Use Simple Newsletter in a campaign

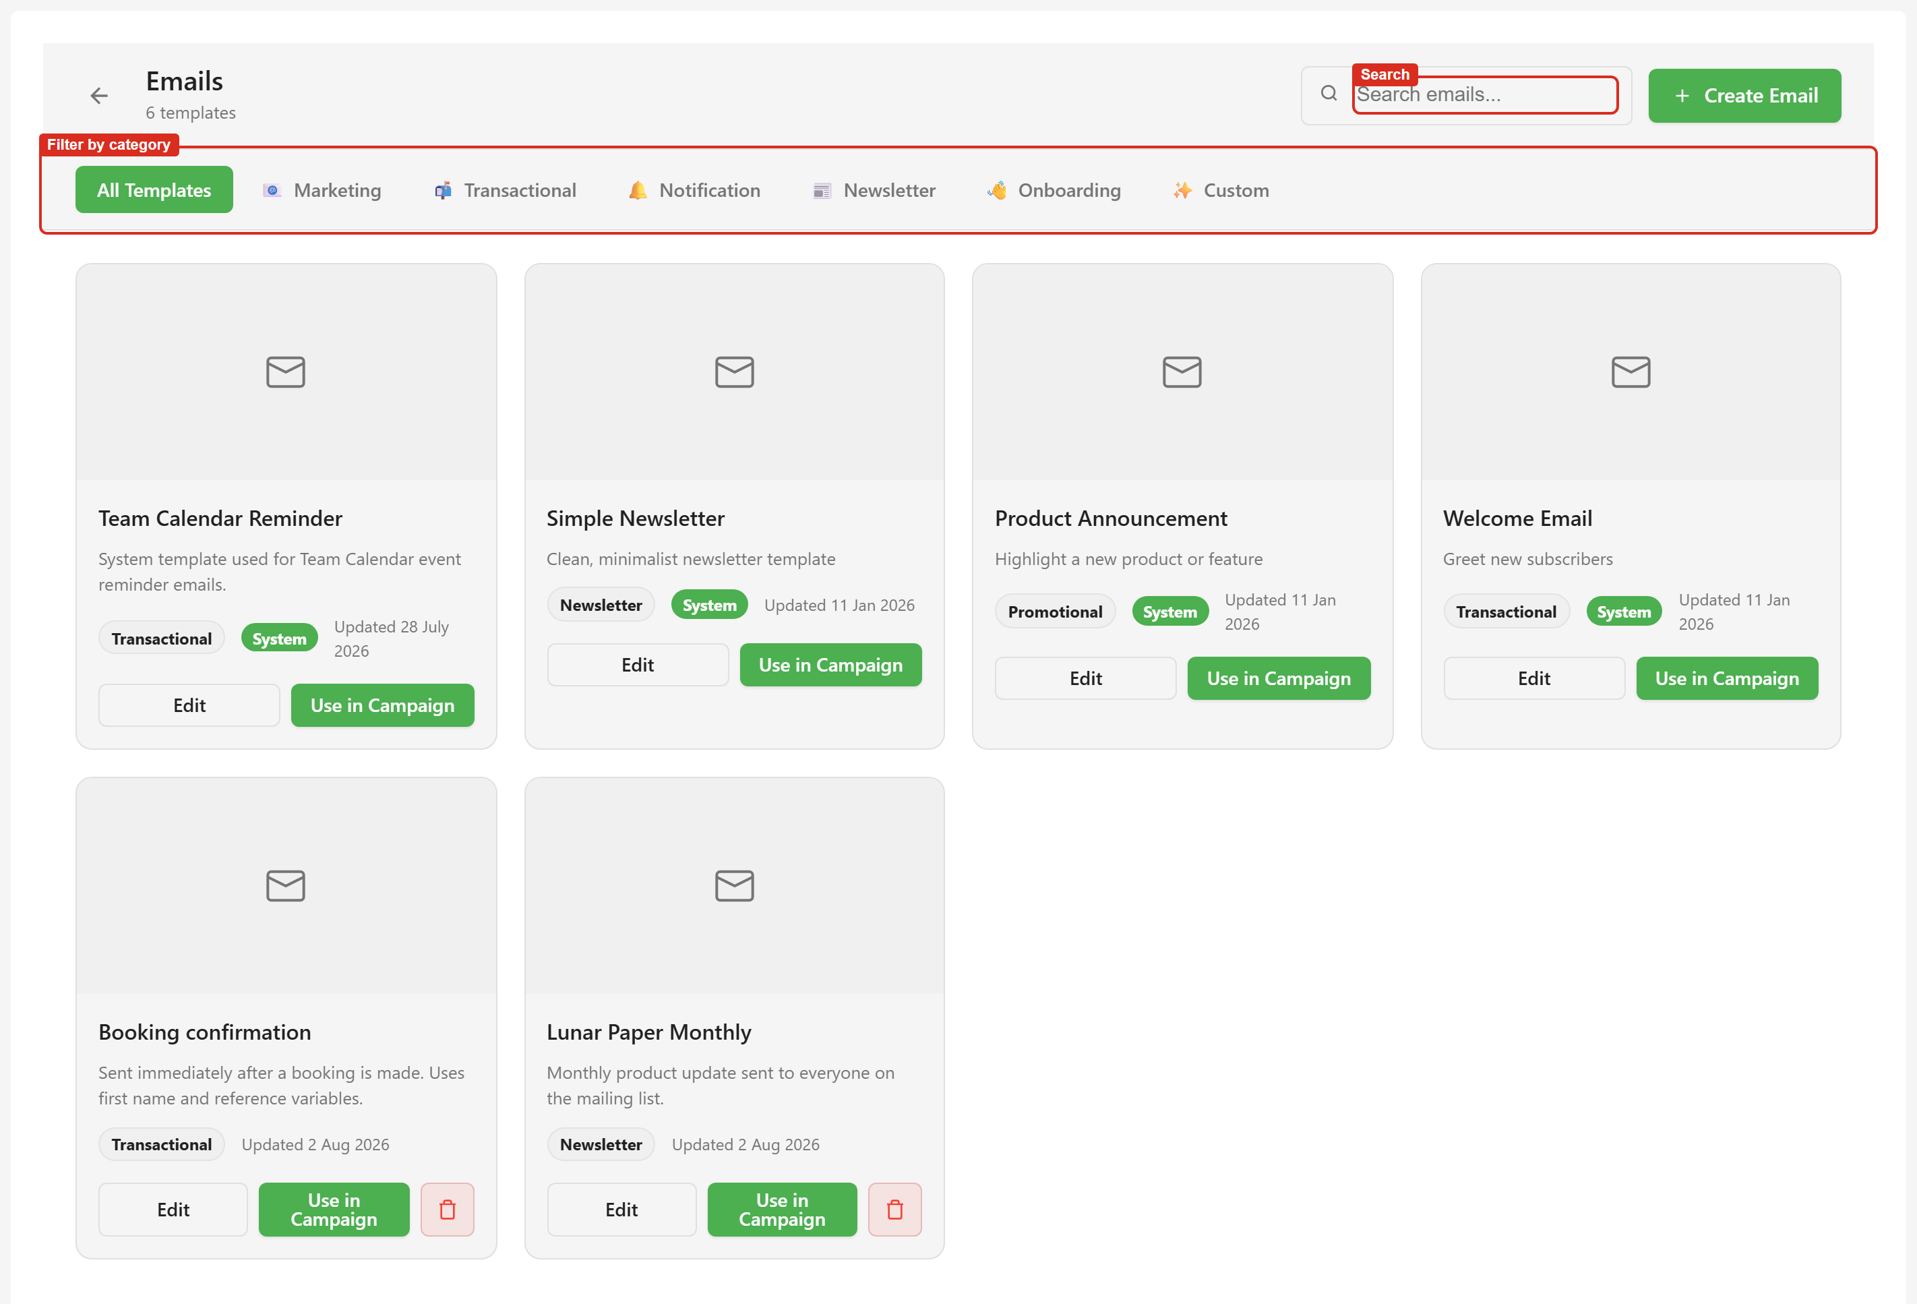830,664
